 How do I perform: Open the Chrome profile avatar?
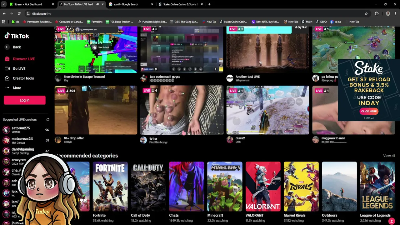tap(388, 14)
